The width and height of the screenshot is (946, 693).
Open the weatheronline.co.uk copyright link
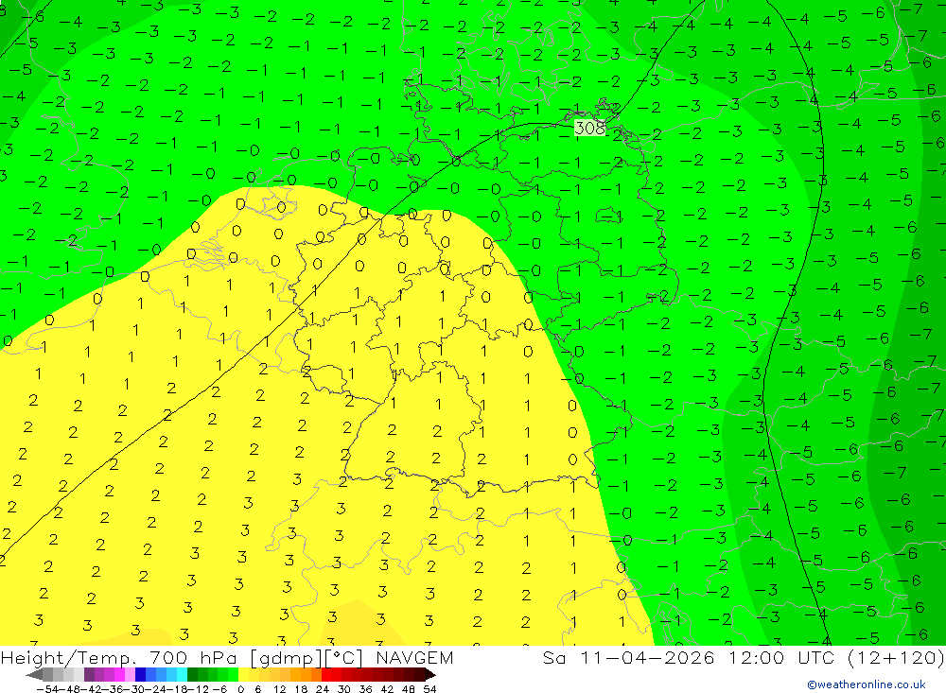867,684
